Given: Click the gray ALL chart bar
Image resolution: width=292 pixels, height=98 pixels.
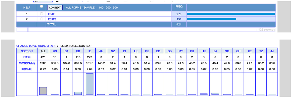Looking at the screenshot, I should [43, 91].
